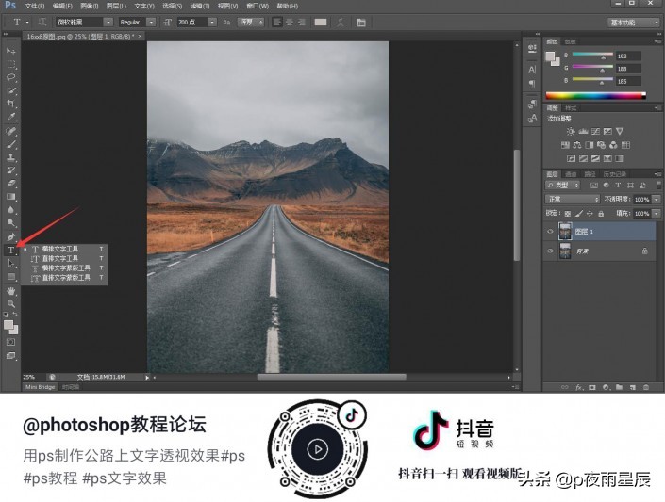Select the Move tool
Screen dimensions: 665x502
[11, 51]
